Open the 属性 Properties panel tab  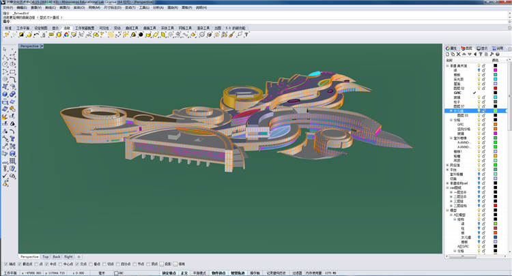pos(453,48)
